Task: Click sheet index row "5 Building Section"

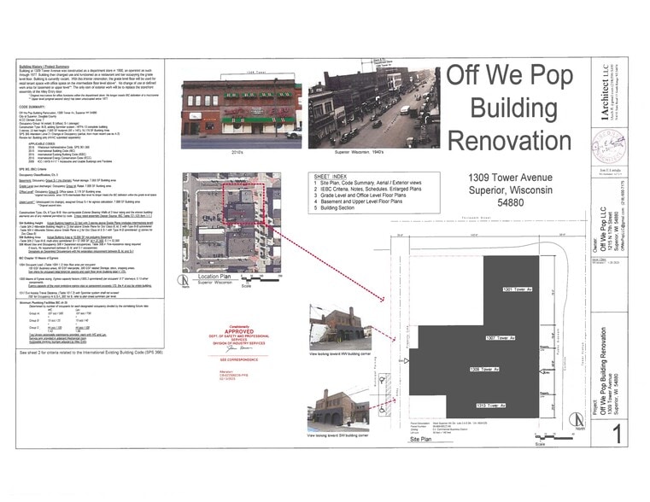Action: (334, 207)
